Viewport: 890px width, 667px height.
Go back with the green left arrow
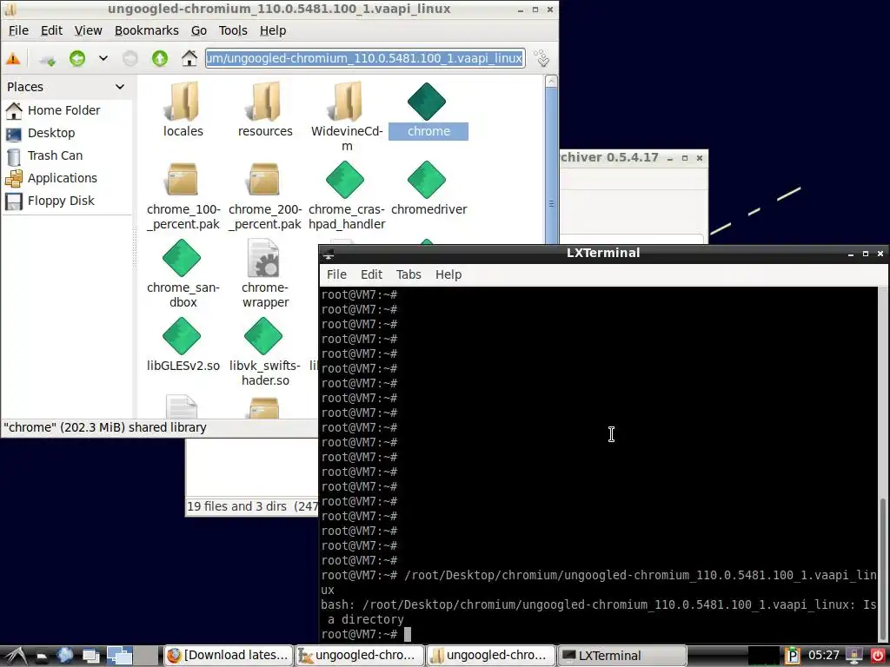(x=77, y=58)
